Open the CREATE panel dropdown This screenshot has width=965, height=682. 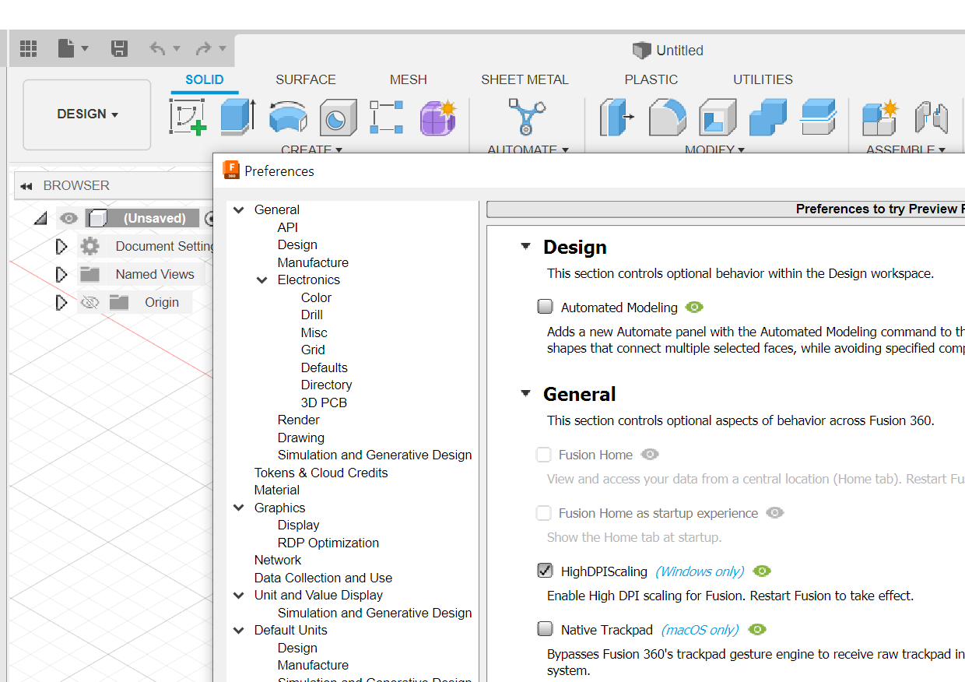(x=311, y=149)
